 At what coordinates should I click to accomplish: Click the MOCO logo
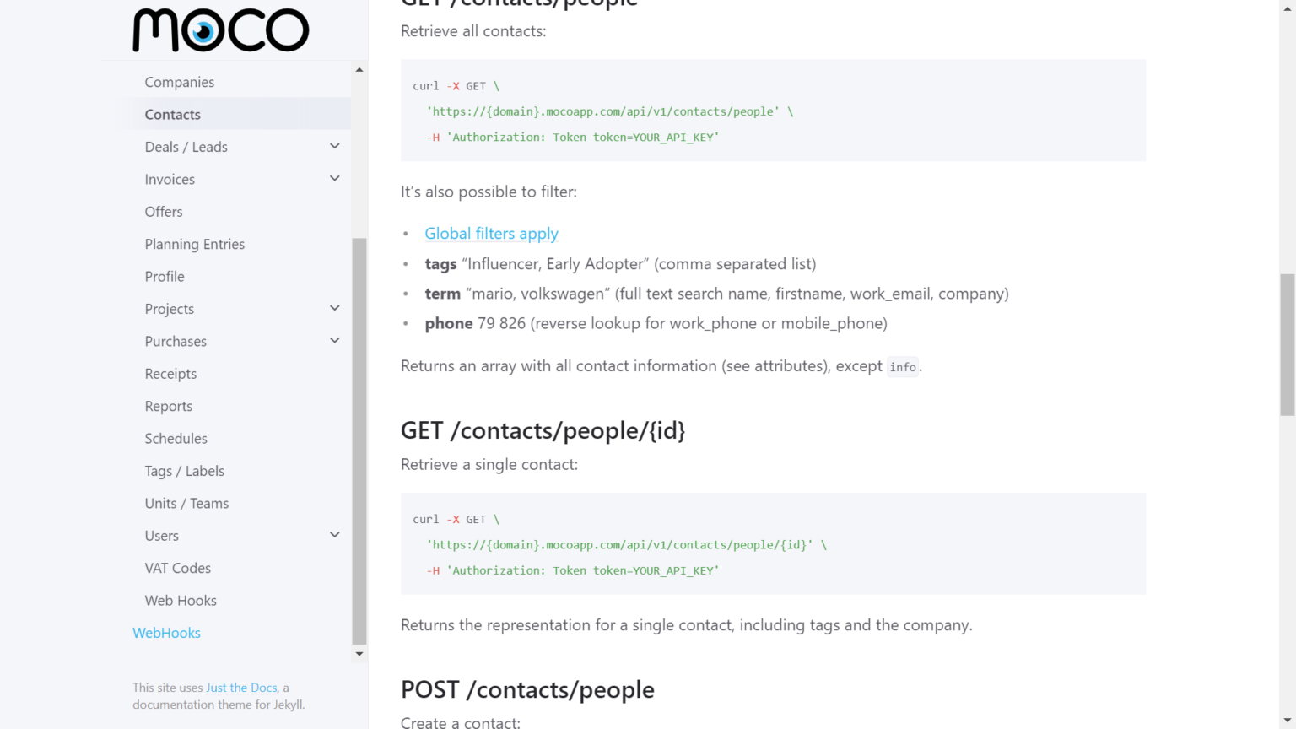pos(221,30)
